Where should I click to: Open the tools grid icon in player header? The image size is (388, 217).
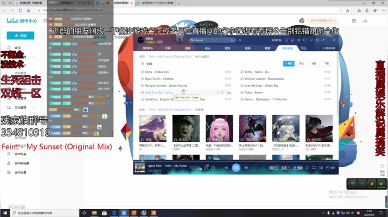299,40
